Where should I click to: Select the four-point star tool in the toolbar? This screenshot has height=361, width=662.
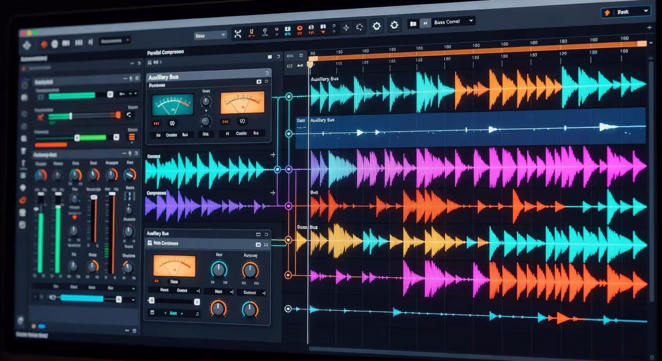click(346, 28)
